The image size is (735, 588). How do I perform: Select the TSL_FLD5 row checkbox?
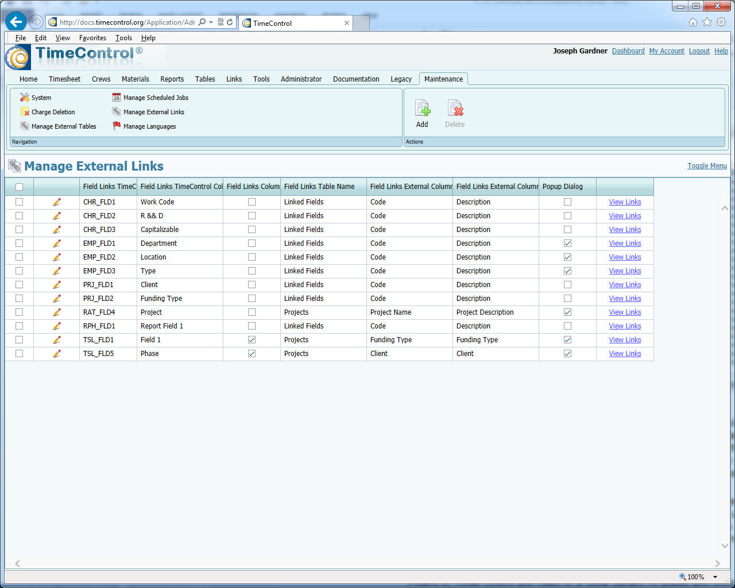(20, 354)
